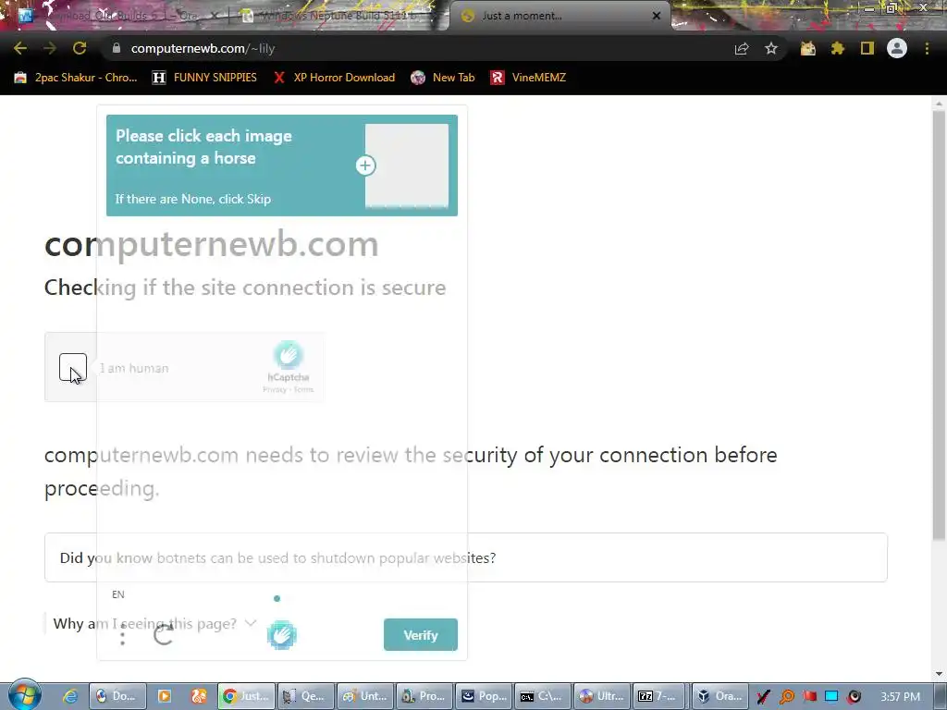Open the Do... taskbar window
Viewport: 947px width, 710px height.
117,696
